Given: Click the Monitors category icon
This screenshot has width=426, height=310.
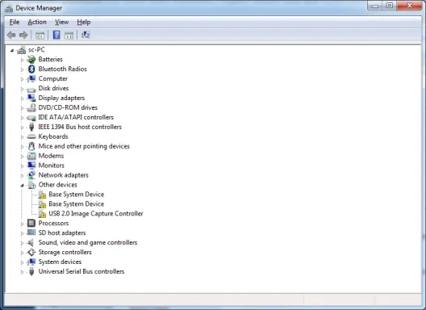Looking at the screenshot, I should (31, 165).
